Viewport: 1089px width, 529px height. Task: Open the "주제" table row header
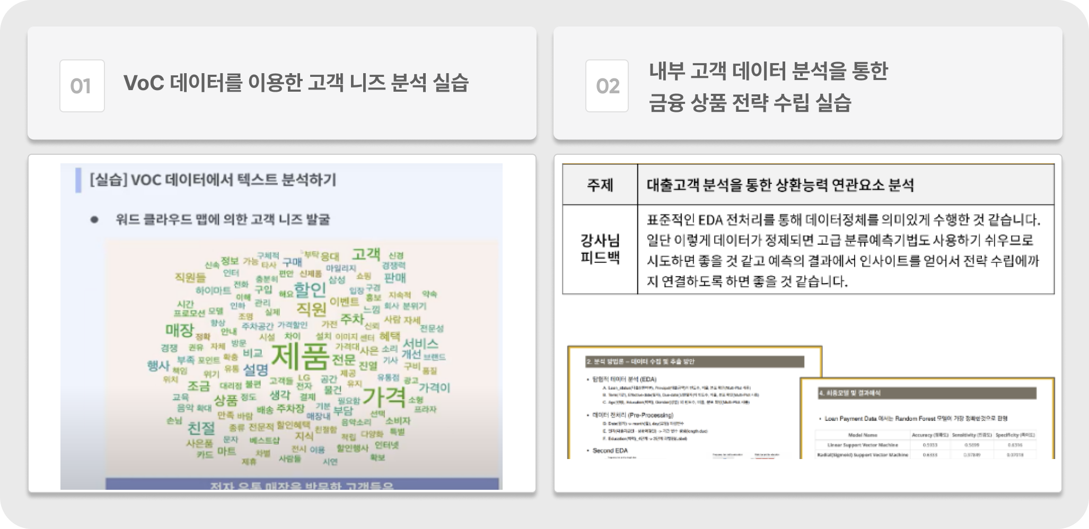click(601, 184)
